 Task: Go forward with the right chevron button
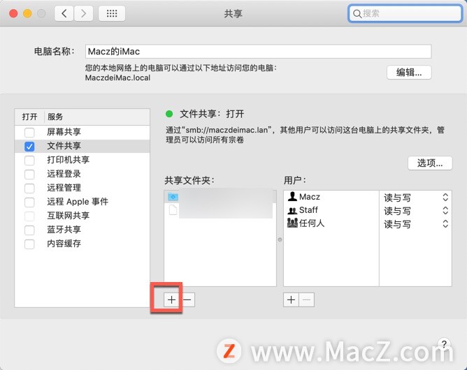point(83,13)
